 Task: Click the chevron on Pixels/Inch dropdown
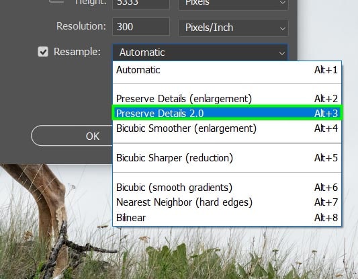tap(282, 28)
